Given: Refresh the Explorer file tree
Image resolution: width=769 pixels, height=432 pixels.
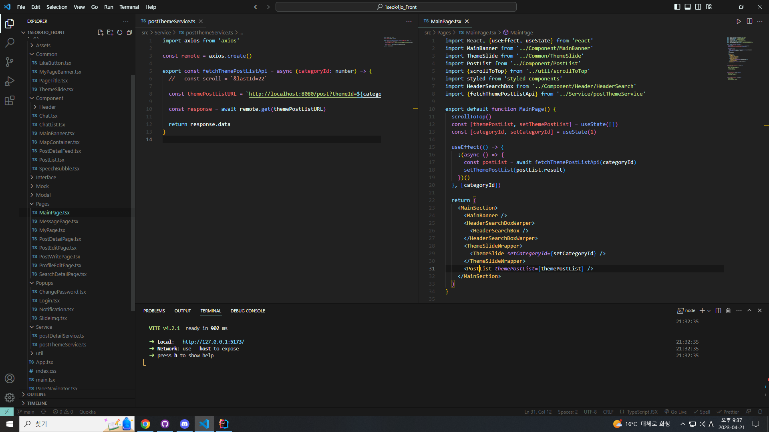Looking at the screenshot, I should 120,32.
